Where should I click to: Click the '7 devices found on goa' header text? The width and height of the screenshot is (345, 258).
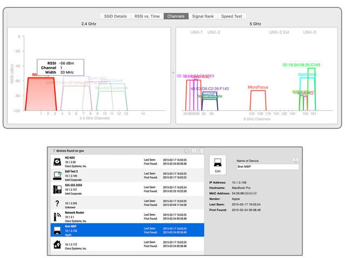click(x=68, y=150)
